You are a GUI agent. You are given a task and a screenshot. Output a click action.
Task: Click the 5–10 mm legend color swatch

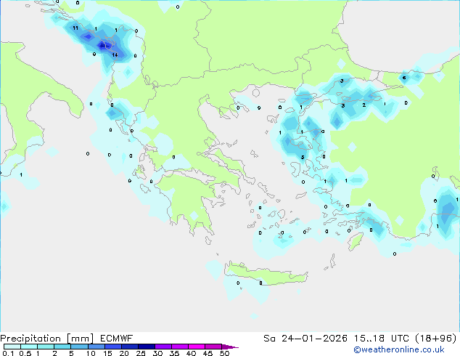click(x=80, y=347)
